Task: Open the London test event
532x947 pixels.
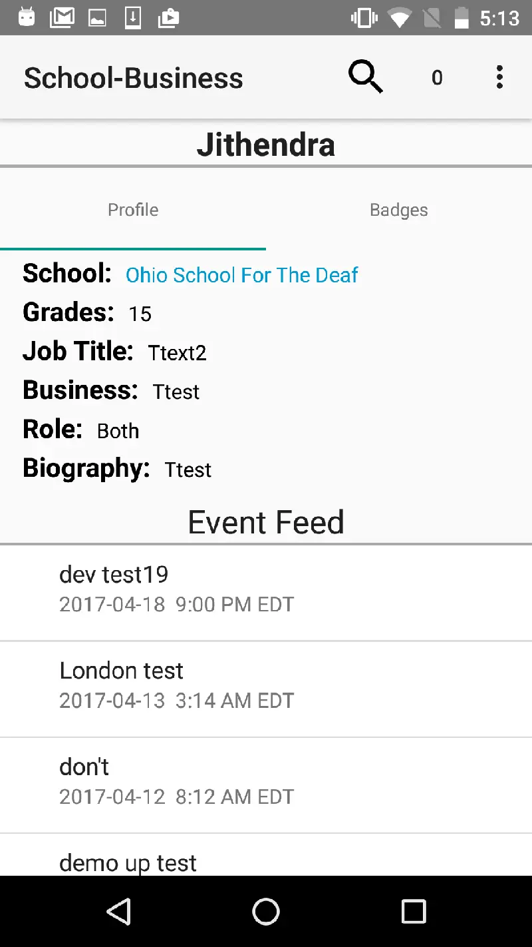Action: pyautogui.click(x=266, y=685)
